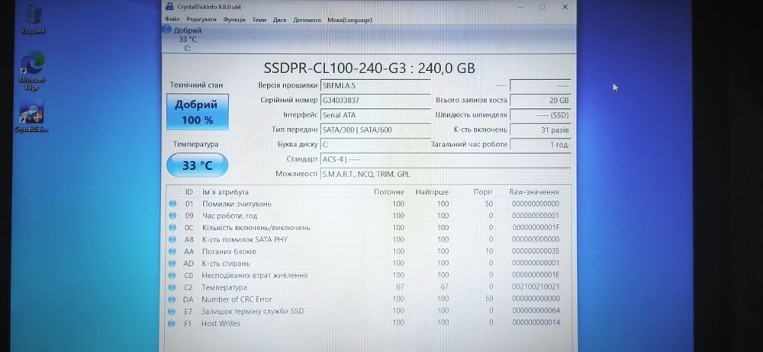The height and width of the screenshot is (352, 763).
Task: Click the Raw-значення column header
Action: [534, 192]
